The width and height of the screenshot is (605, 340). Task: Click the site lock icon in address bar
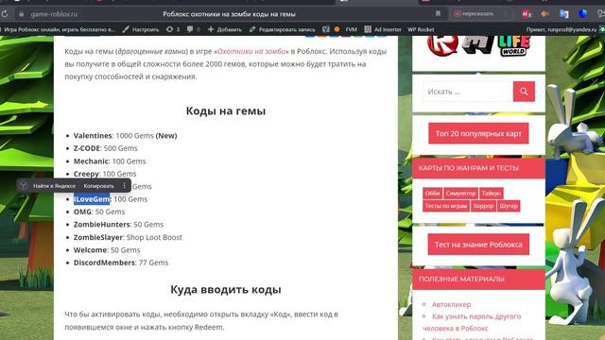pos(22,14)
